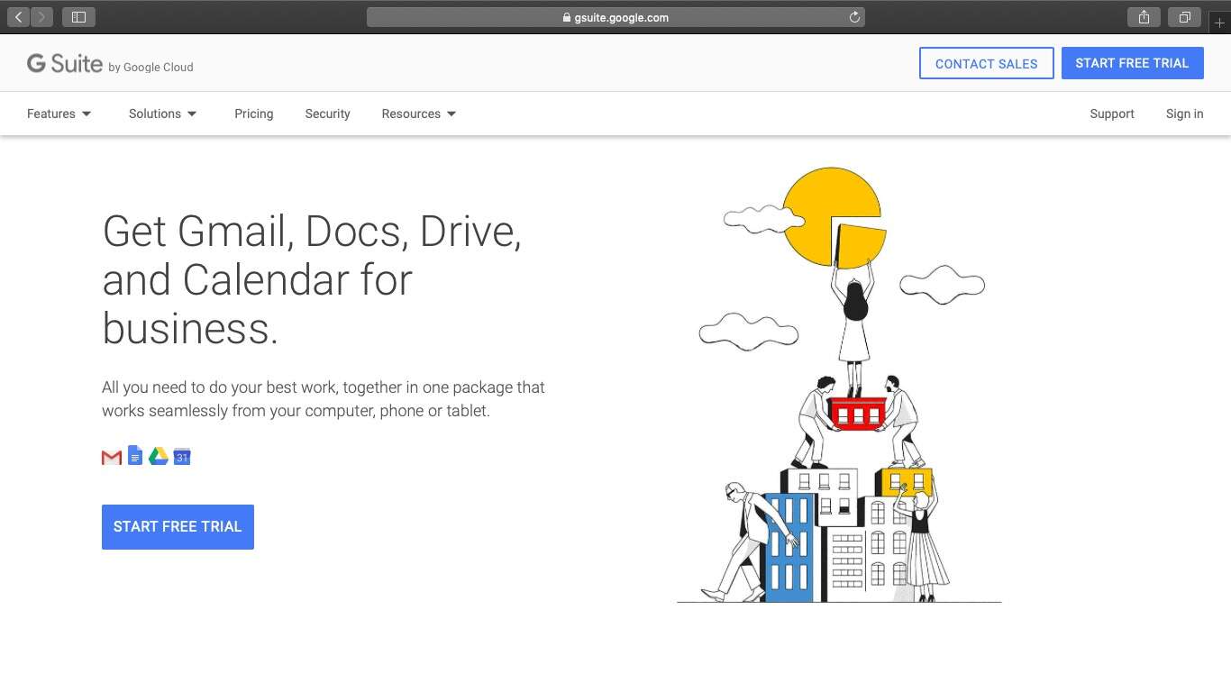The width and height of the screenshot is (1231, 692).
Task: Click the Google Docs icon
Action: pyautogui.click(x=134, y=456)
